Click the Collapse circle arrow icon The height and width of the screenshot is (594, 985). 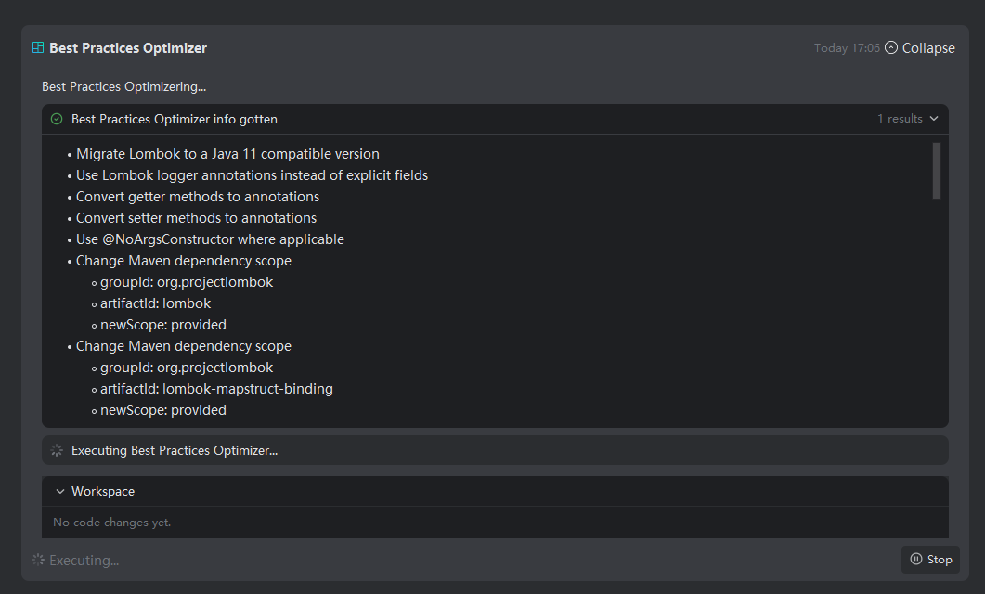(891, 48)
